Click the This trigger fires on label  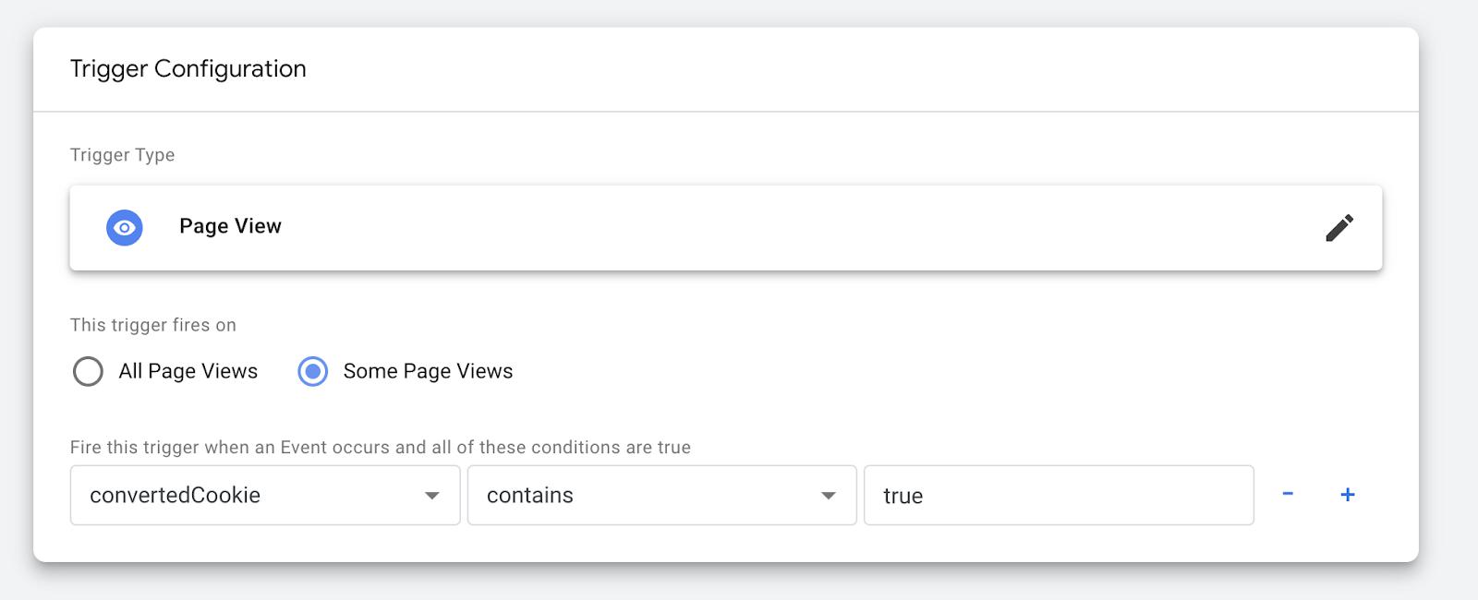pos(153,325)
